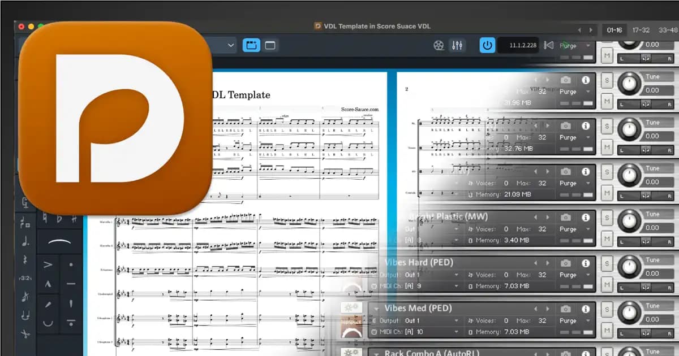Image resolution: width=679 pixels, height=356 pixels.
Task: Click the Vibes Hard (PED) instrument name
Action: click(x=419, y=262)
